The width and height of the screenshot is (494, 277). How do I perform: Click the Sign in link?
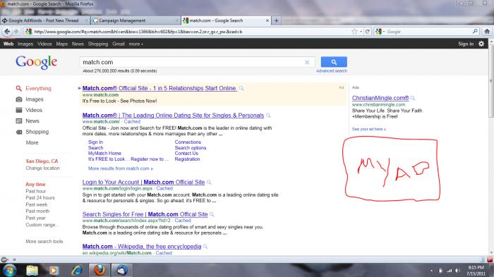(466, 44)
